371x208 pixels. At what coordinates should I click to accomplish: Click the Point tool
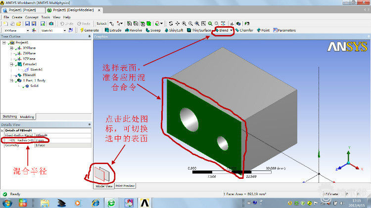click(263, 30)
